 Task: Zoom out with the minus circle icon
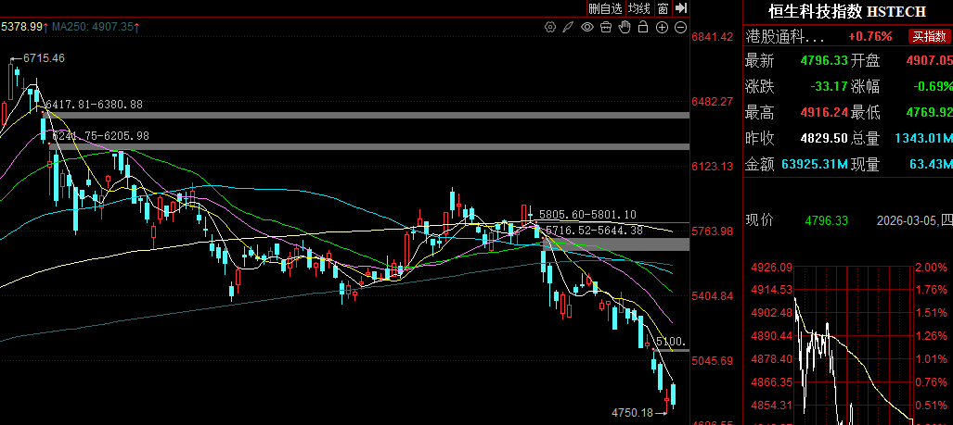[x=681, y=27]
